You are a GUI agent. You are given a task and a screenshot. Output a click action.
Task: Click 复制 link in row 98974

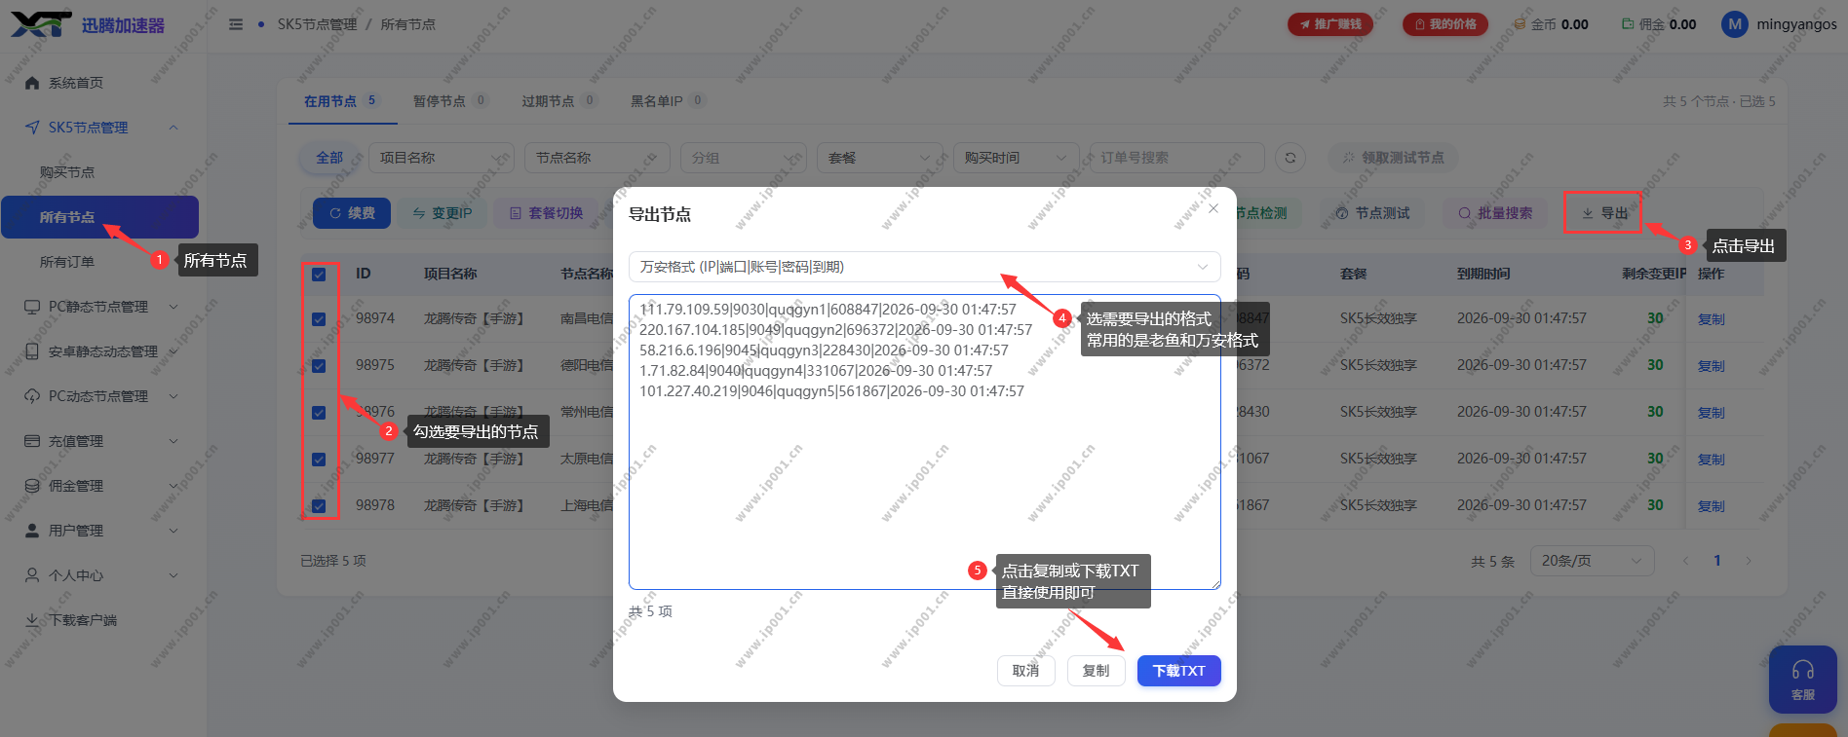point(1711,319)
